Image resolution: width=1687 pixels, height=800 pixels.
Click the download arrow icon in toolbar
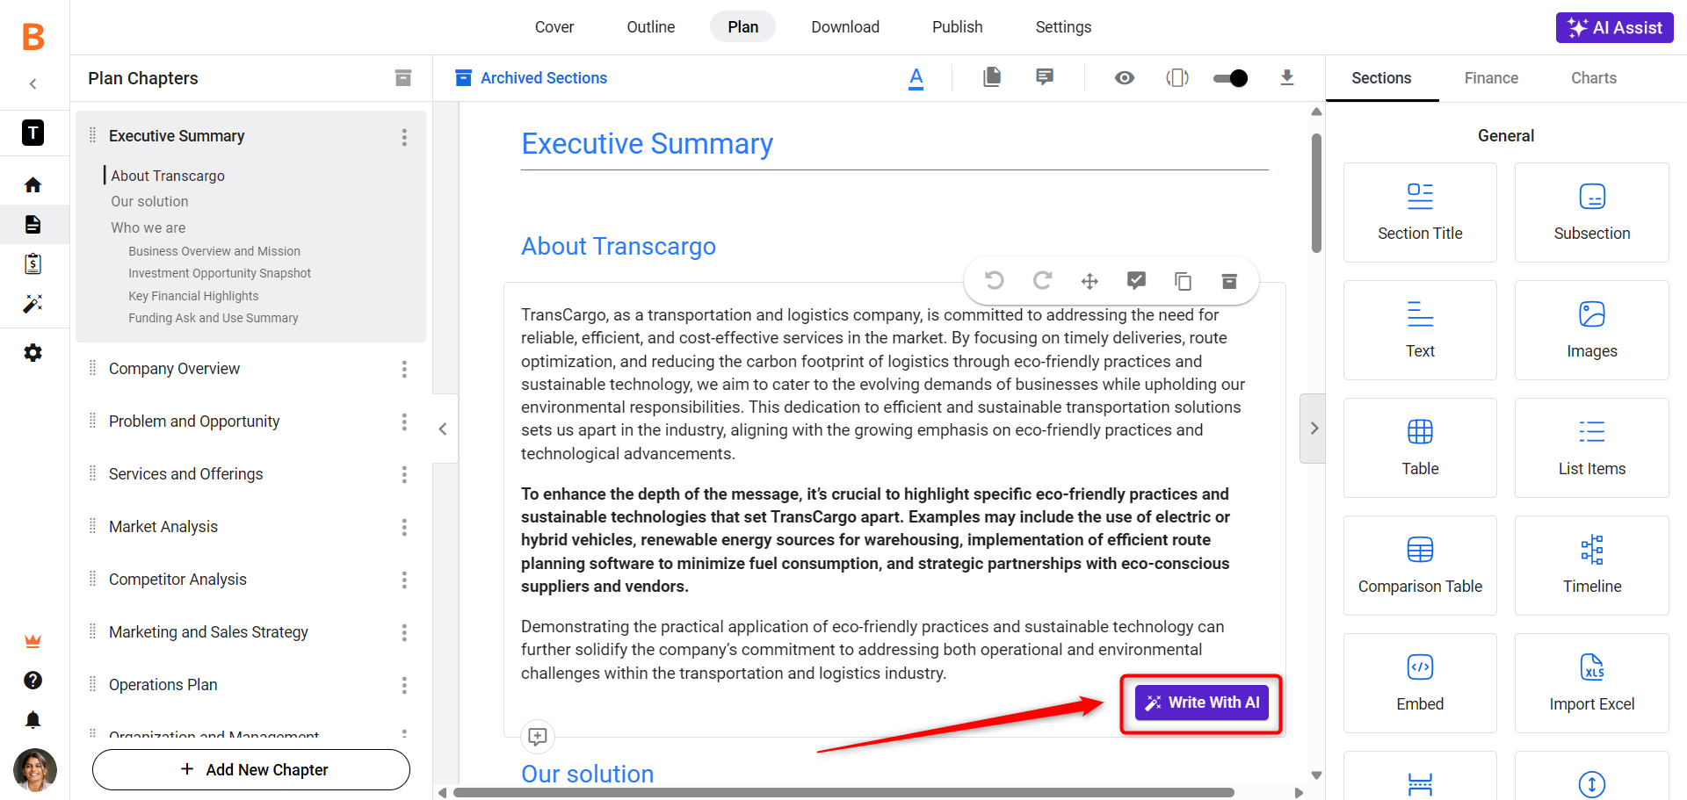[1287, 77]
